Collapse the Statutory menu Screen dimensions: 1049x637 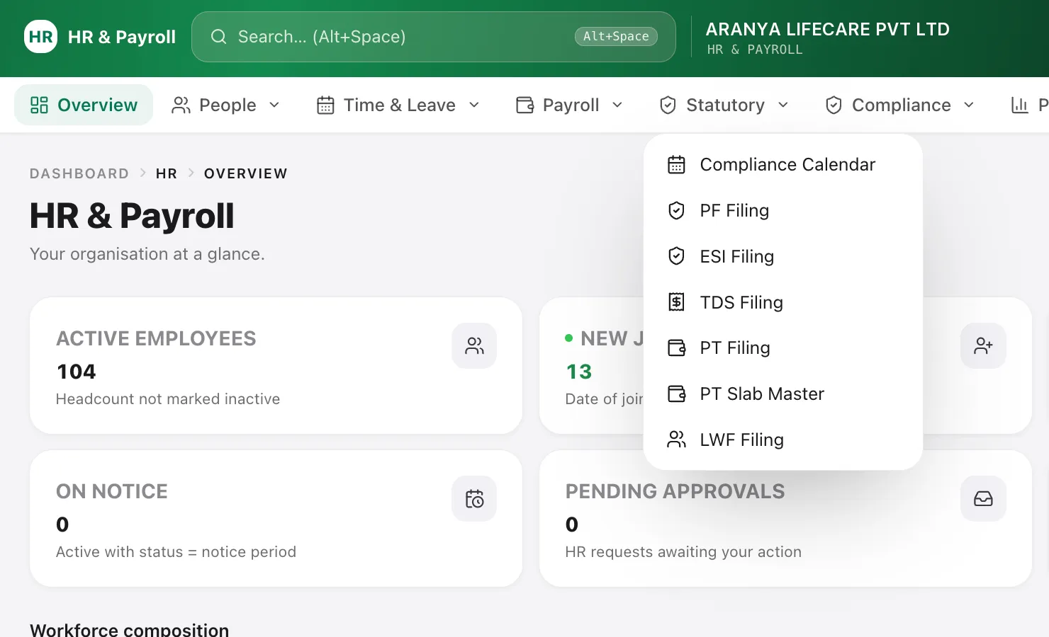[x=724, y=105]
